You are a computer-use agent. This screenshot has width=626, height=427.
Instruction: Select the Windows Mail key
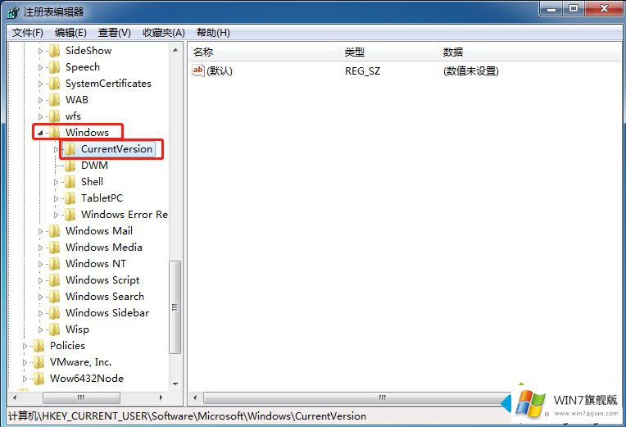pyautogui.click(x=99, y=231)
